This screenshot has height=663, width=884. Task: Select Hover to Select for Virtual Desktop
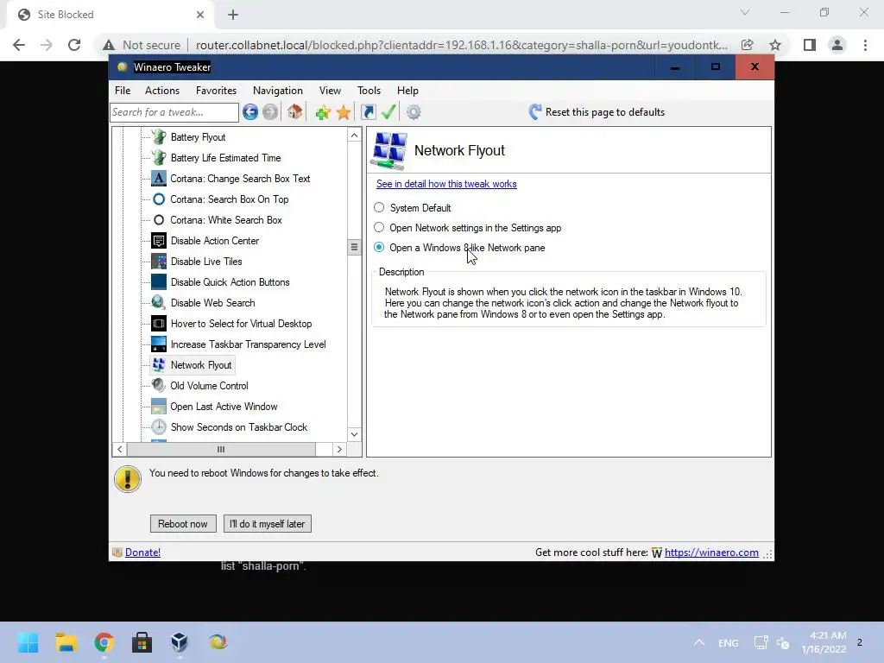(x=241, y=324)
